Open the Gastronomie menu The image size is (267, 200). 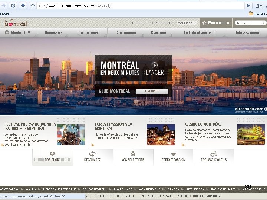(126, 33)
